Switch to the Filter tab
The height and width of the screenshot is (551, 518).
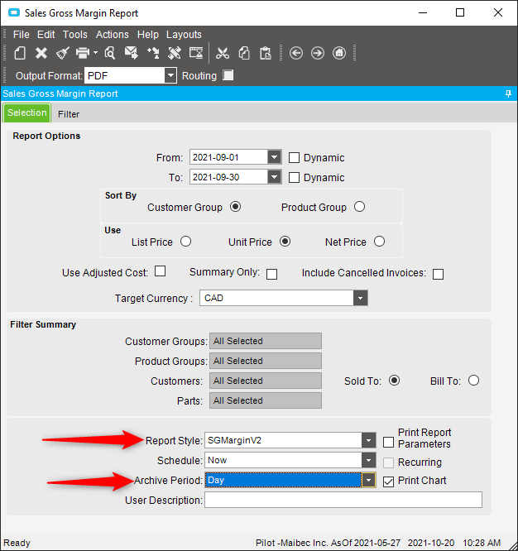[x=69, y=114]
